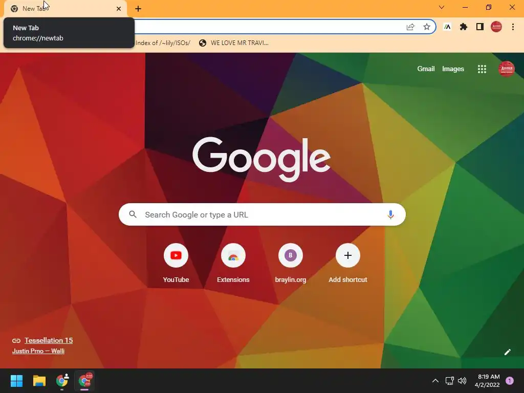Screen dimensions: 524x393
Task: Open the clock showing 8:19 AM
Action: tap(487, 381)
